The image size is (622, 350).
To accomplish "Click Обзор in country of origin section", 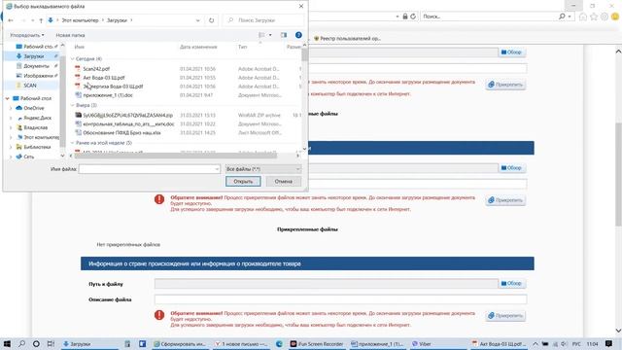I will [x=511, y=283].
